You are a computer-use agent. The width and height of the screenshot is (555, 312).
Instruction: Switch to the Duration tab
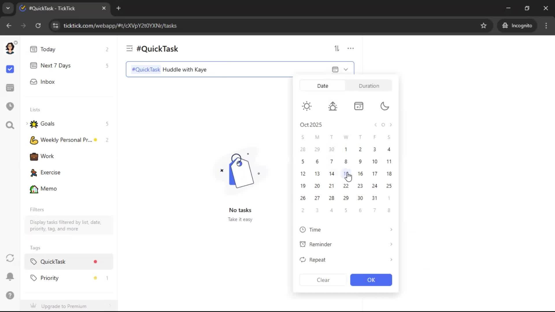click(x=369, y=86)
